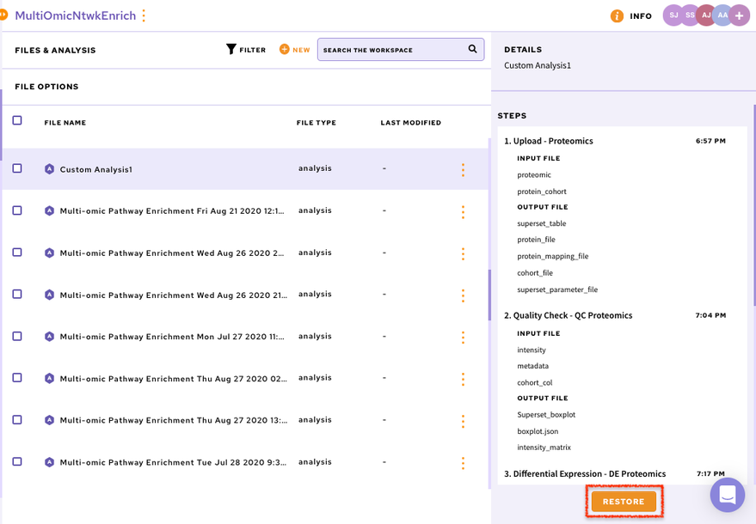Add a collaborator with the plus avatar
756x524 pixels.
[x=739, y=15]
